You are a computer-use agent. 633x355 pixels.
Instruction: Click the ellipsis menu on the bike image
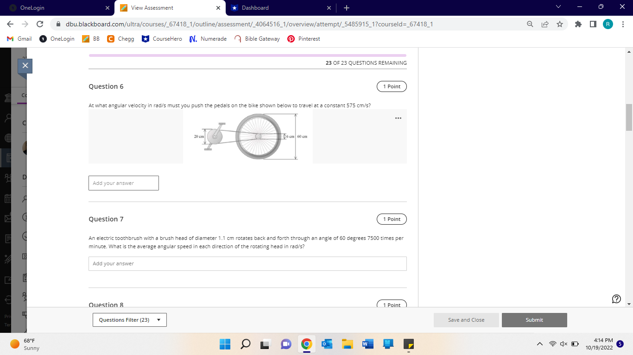click(398, 118)
